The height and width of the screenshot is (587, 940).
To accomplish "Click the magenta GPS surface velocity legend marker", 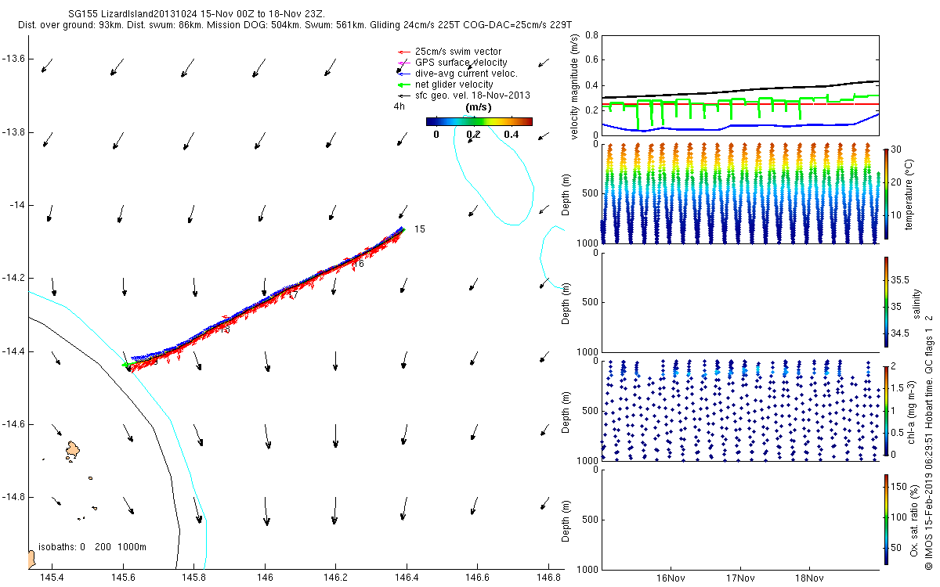I will (x=403, y=63).
